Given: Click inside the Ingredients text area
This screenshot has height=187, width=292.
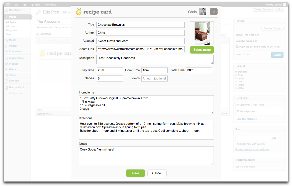Looking at the screenshot, I should [146, 104].
